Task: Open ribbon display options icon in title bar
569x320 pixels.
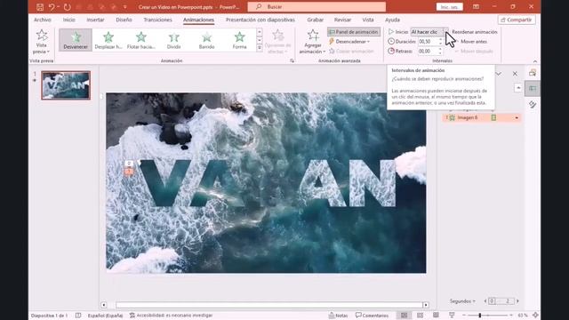Action: (476, 7)
